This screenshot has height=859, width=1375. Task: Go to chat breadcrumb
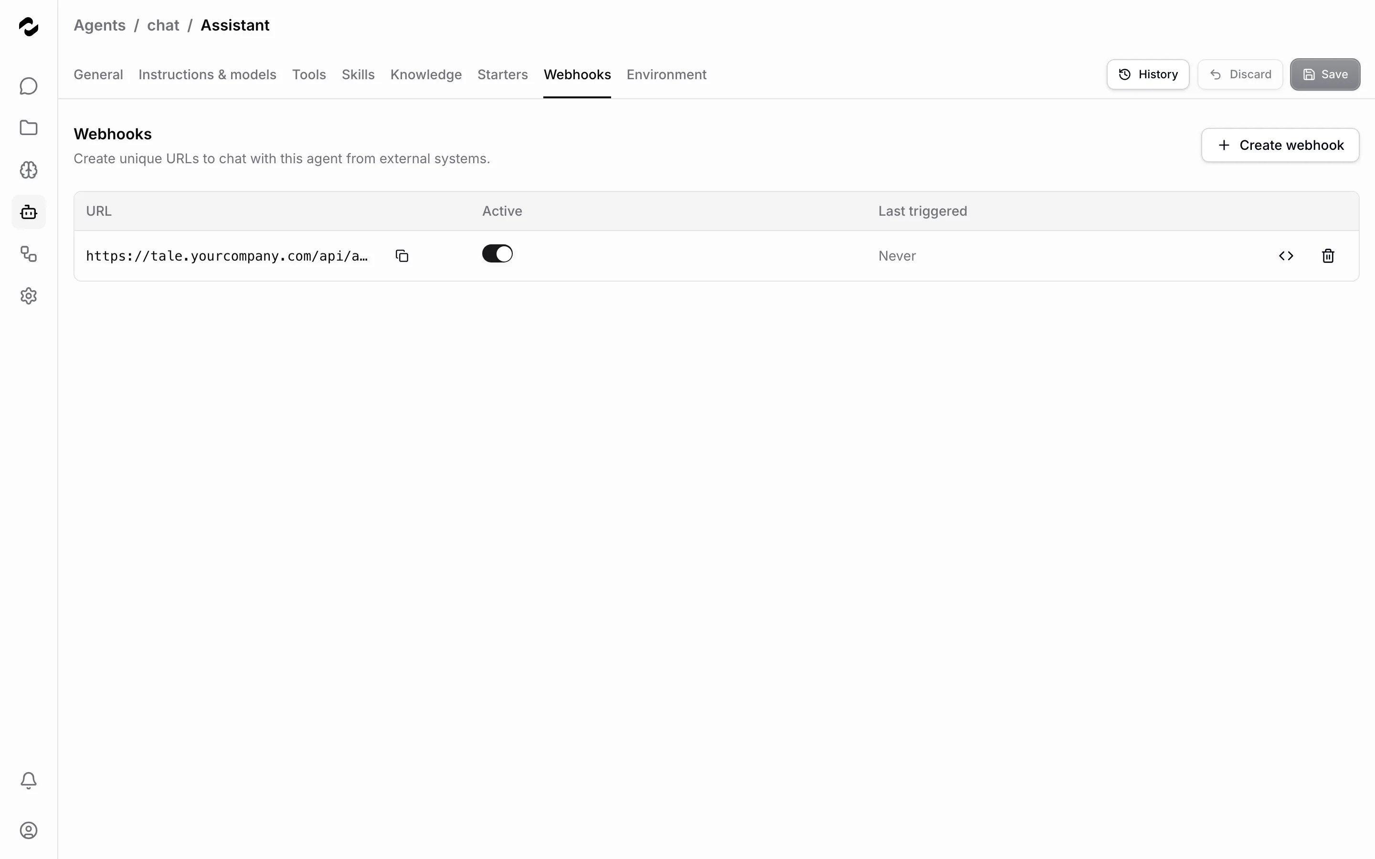[163, 26]
